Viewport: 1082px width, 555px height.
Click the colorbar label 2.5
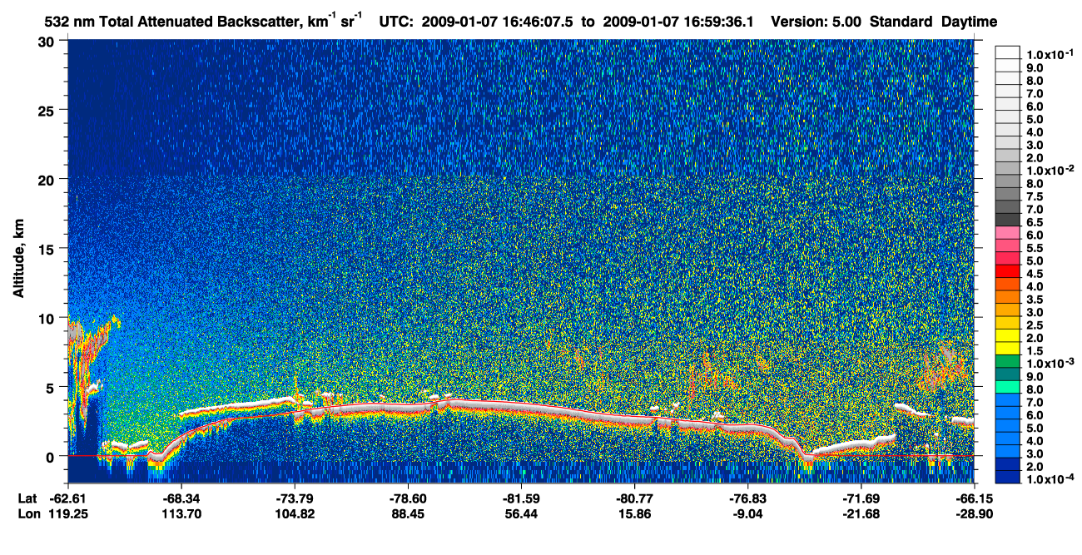pyautogui.click(x=1035, y=325)
